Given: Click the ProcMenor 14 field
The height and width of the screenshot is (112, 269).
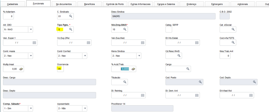Looking at the screenshot, I should (x=142, y=108).
